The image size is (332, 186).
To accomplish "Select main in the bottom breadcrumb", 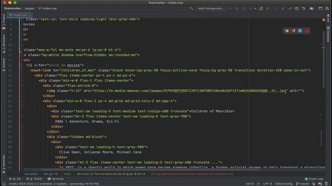I will coord(67,174).
